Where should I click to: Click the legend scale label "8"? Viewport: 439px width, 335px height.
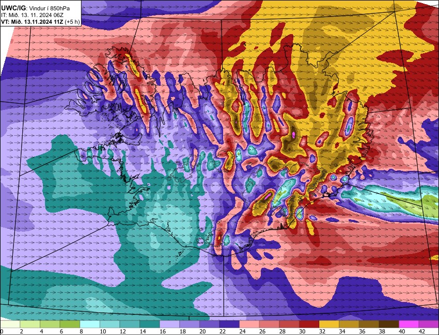point(81,331)
